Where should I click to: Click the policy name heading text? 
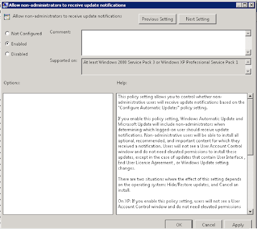click(x=67, y=16)
